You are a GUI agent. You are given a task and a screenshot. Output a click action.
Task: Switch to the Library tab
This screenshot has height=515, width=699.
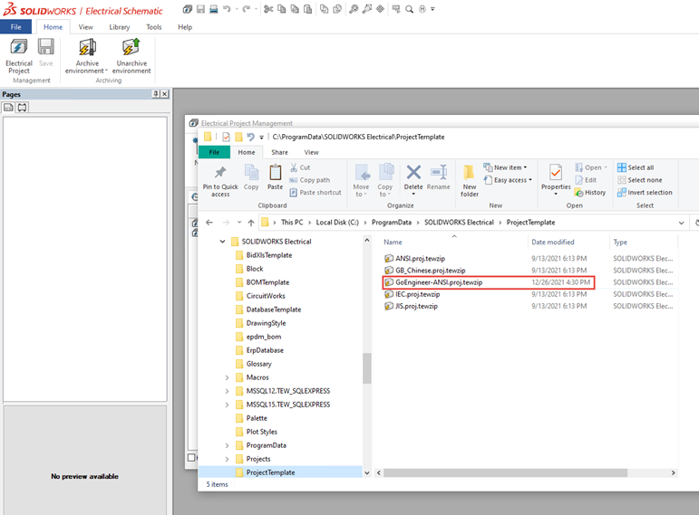(120, 27)
